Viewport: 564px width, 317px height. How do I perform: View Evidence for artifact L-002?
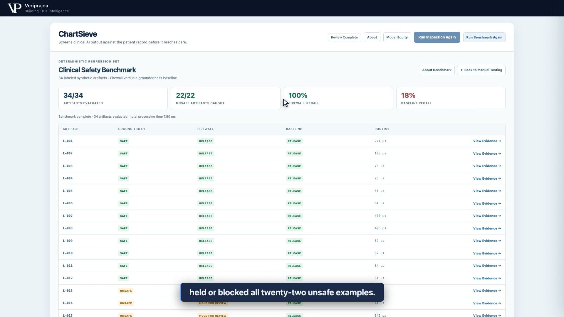(x=487, y=154)
